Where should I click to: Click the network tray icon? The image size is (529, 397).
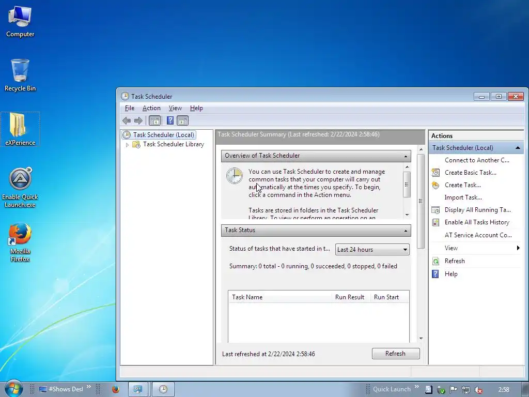coord(466,390)
